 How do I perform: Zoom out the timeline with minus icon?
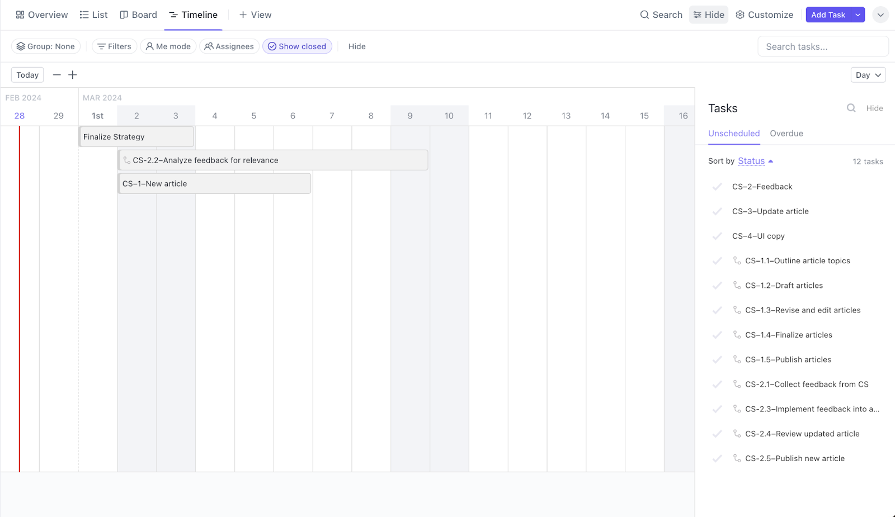(x=56, y=74)
